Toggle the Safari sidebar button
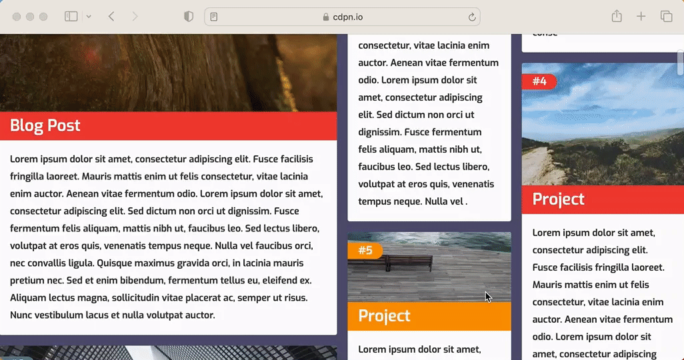The height and width of the screenshot is (360, 684). pos(71,17)
